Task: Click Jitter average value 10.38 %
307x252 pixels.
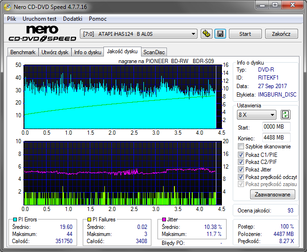Action: [x=213, y=227]
